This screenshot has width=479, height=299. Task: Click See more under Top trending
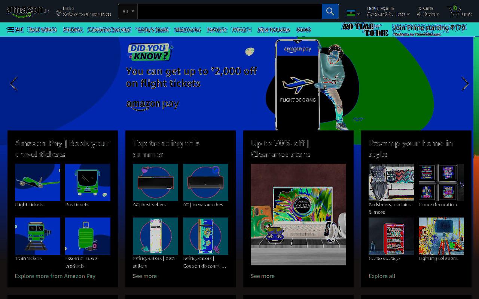(145, 276)
